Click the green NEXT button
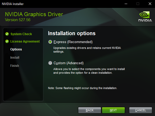This screenshot has height=116, width=155. click(113, 110)
